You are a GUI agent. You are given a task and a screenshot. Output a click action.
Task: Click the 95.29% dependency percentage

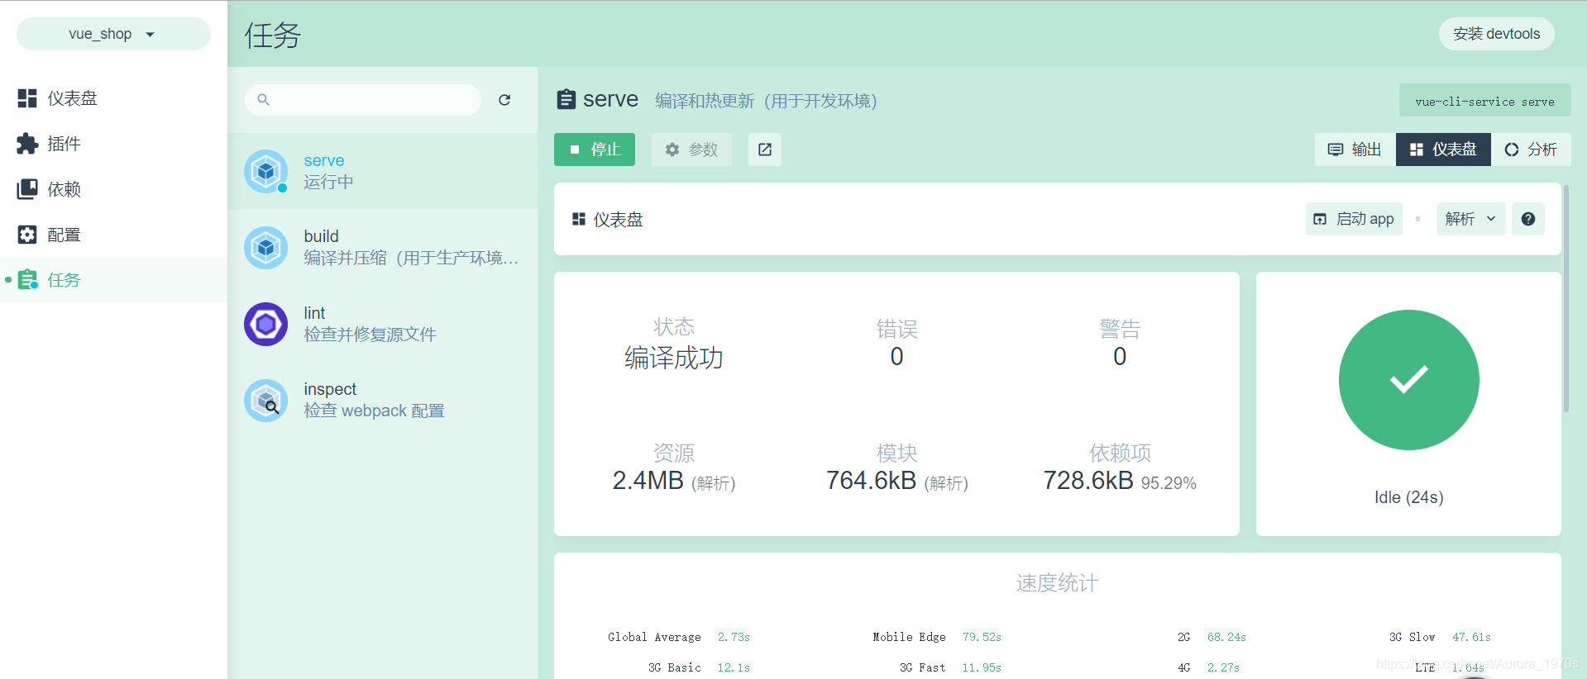coord(1169,483)
